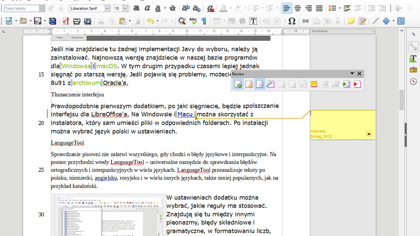Open the paste options dropdown arrow
Screen dimensions: 420x236
pos(130,21)
